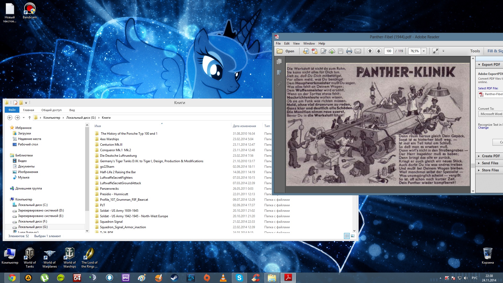Click the page number field showing 100
Image resolution: width=503 pixels, height=283 pixels.
(389, 51)
